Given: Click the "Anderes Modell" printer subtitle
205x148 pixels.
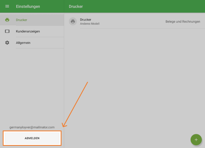Looking at the screenshot, I should tap(90, 24).
